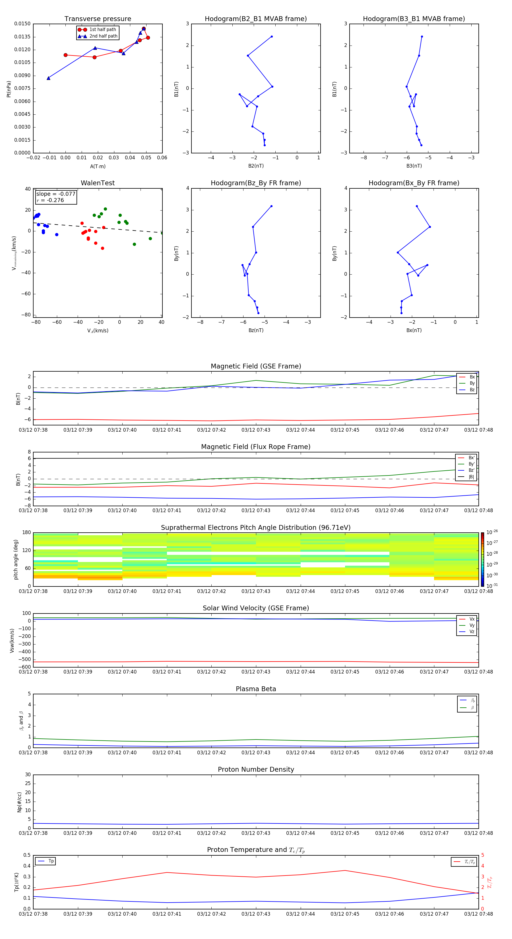
Task: Click the "V_A(km/s)" x-axis label
Action: (x=98, y=331)
